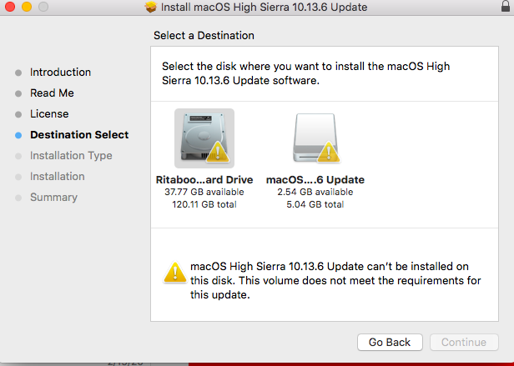
Task: Close the installer window with red button
Action: (x=10, y=6)
